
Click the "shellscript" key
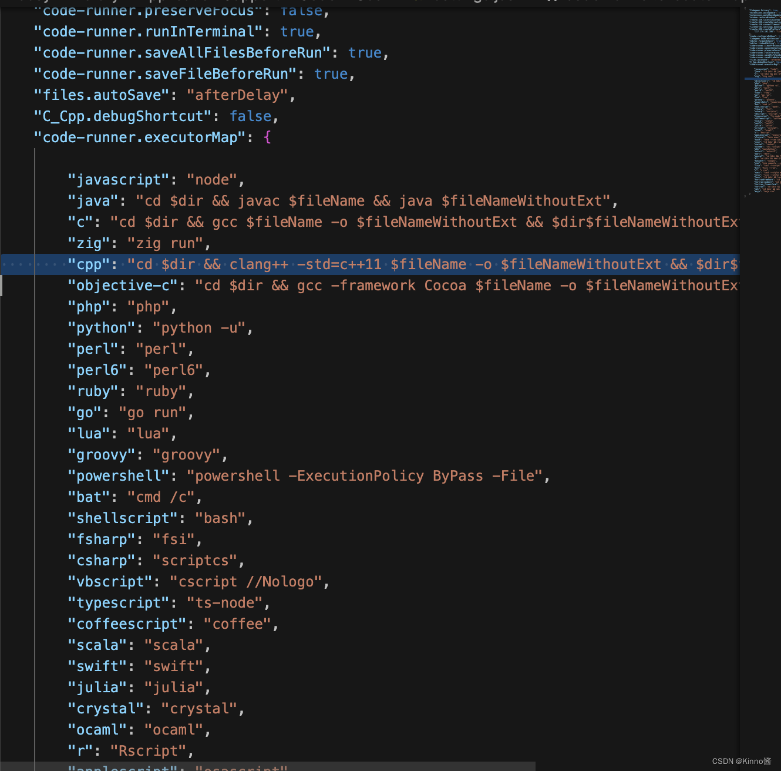pyautogui.click(x=123, y=518)
